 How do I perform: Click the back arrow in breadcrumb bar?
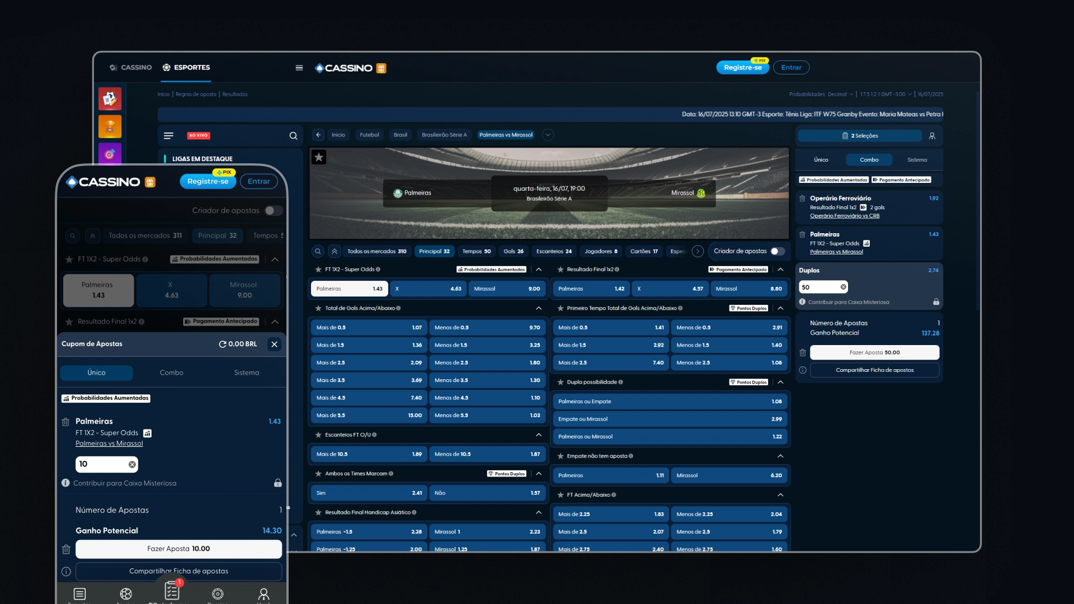point(318,135)
